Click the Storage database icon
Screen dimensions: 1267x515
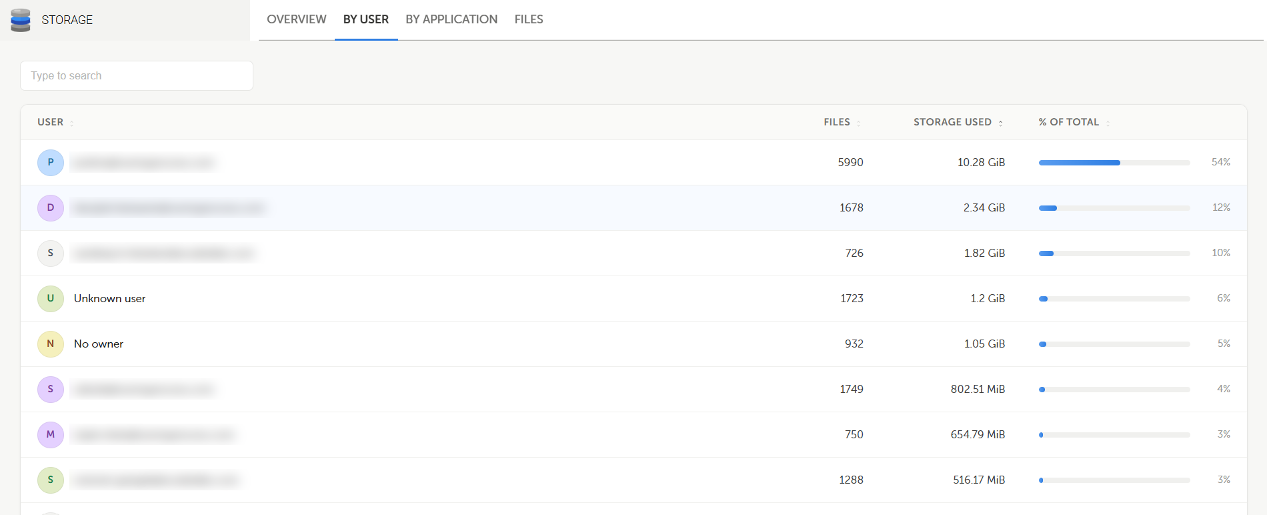click(x=21, y=20)
